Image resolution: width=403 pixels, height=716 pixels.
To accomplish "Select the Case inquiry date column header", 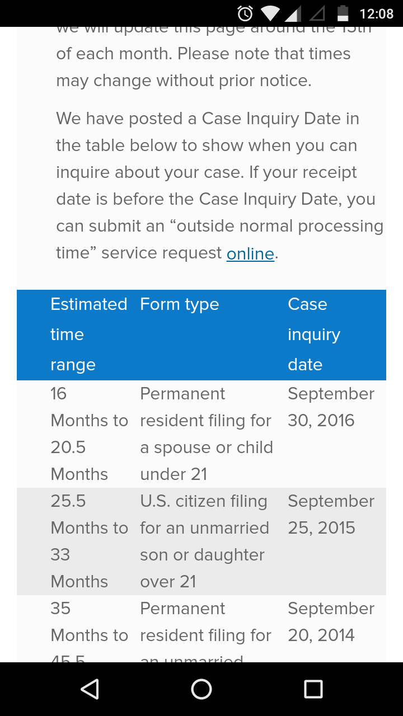I will tap(314, 335).
